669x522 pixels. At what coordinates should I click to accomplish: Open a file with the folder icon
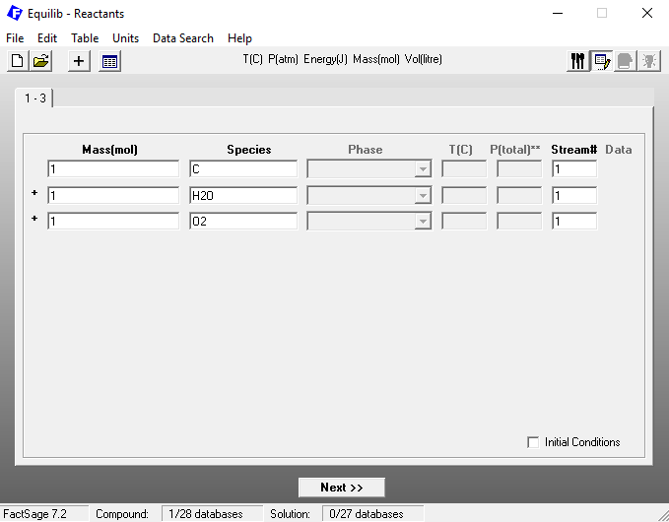coord(41,61)
